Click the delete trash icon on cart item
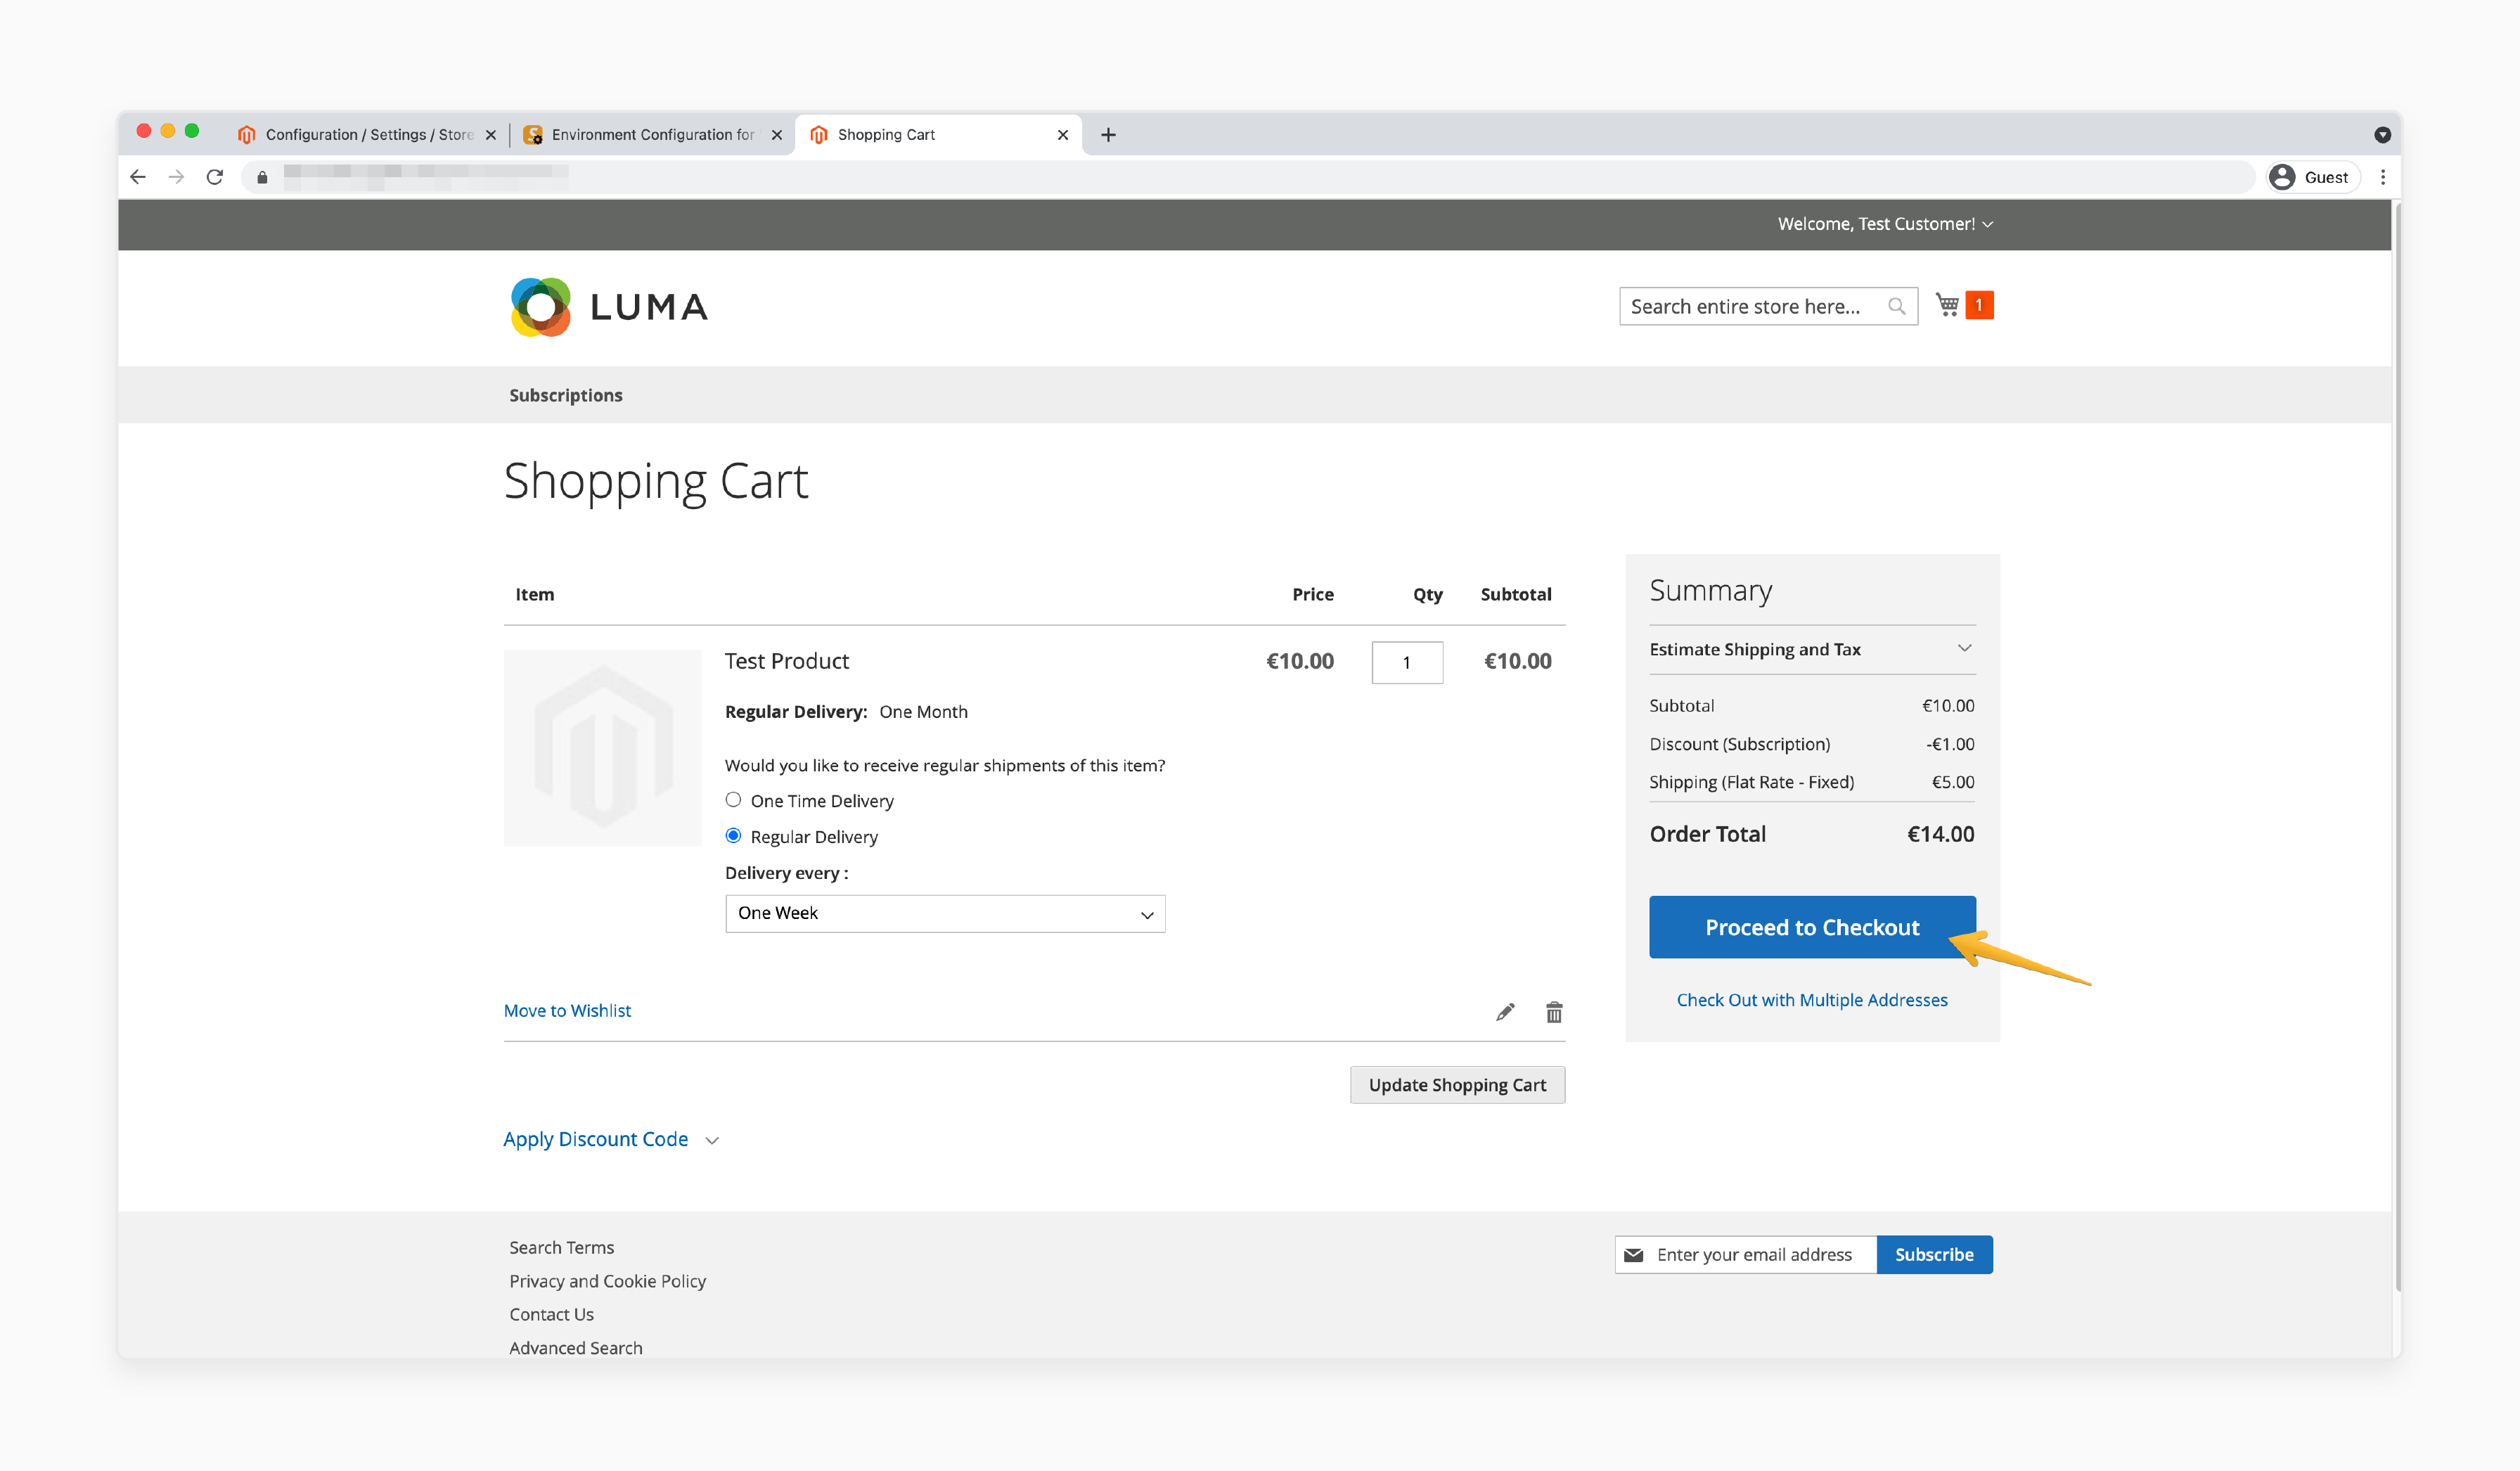2520x1471 pixels. point(1552,1012)
